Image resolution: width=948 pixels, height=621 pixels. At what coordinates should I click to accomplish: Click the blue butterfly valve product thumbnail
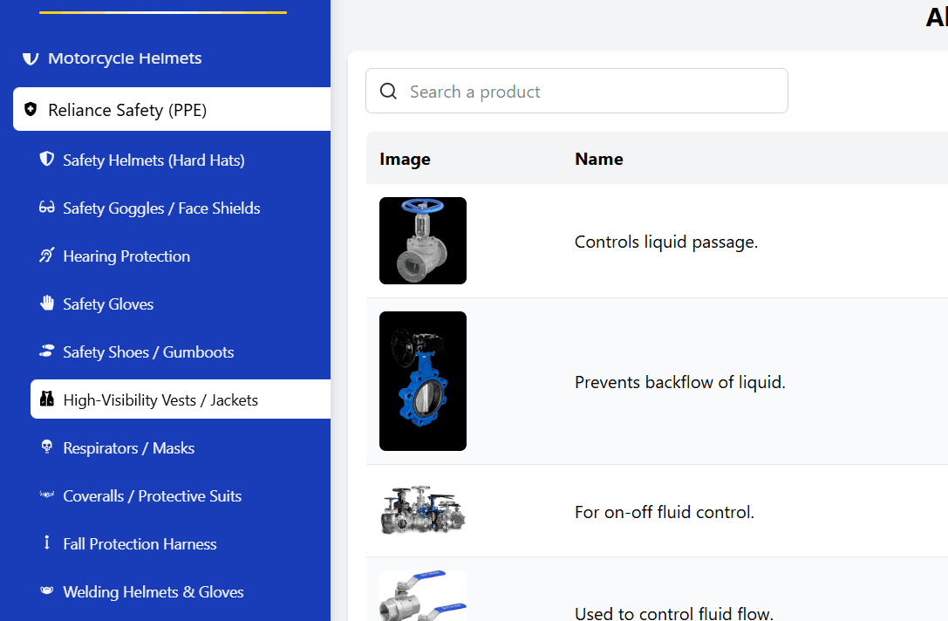coord(422,381)
